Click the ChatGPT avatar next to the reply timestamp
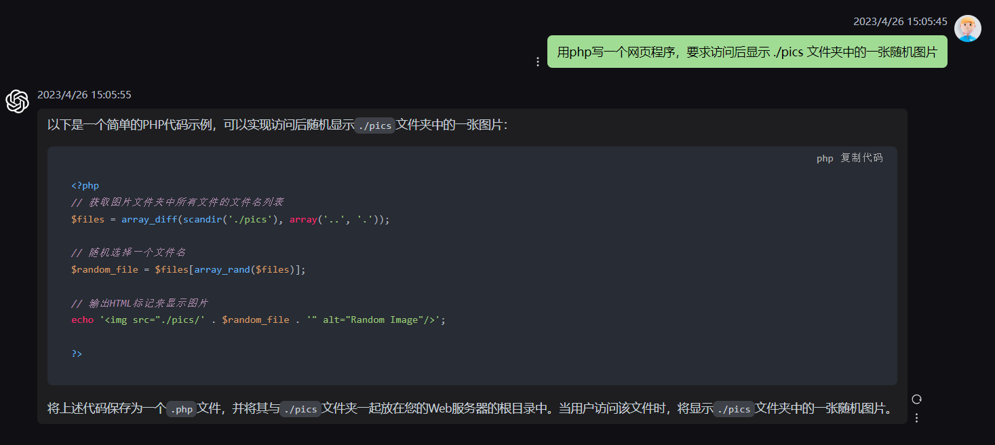 point(17,102)
